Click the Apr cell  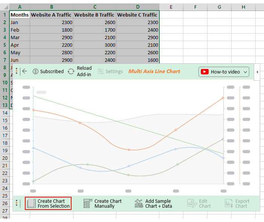20,45
